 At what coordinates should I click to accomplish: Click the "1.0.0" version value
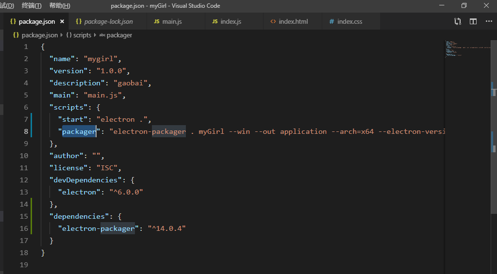111,71
